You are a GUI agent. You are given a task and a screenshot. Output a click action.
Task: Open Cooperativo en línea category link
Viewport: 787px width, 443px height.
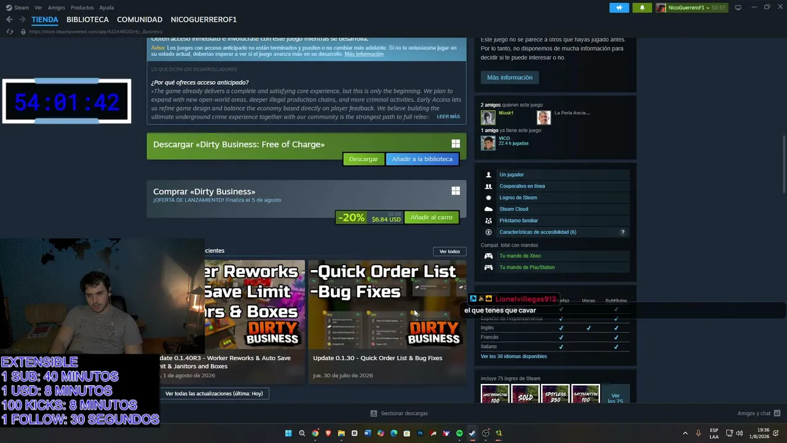click(522, 186)
